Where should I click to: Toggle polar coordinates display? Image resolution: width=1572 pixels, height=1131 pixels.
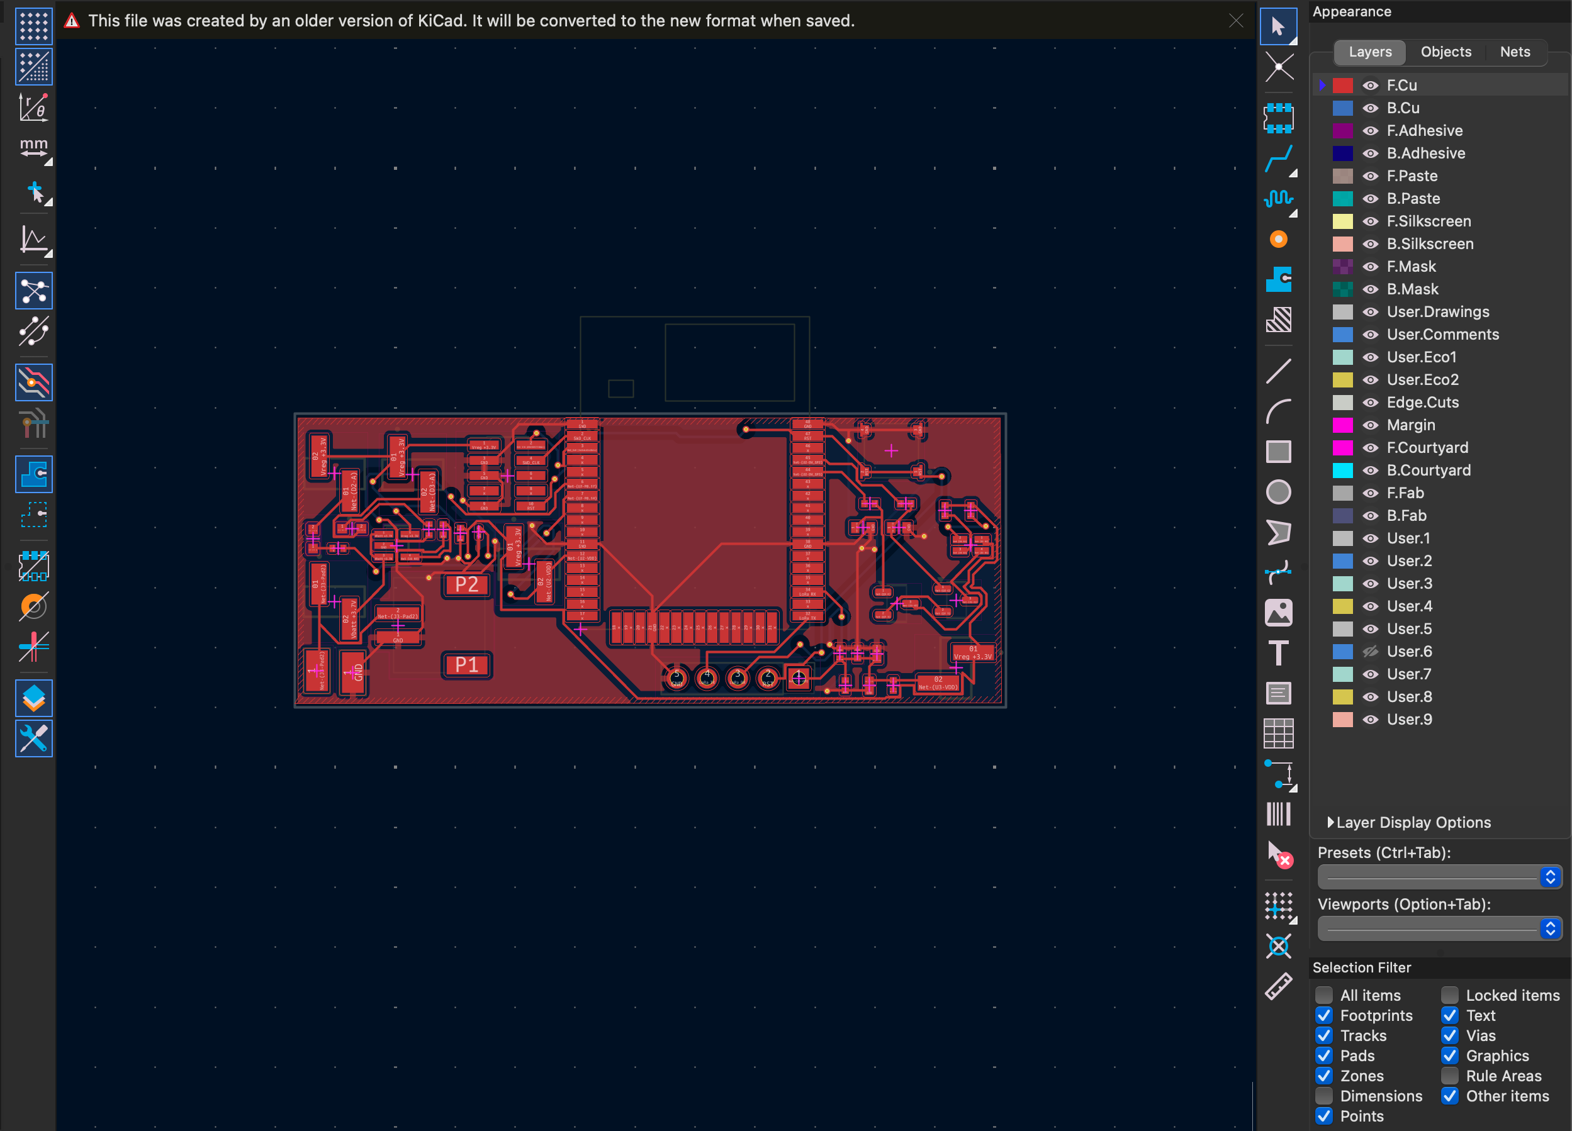point(33,108)
